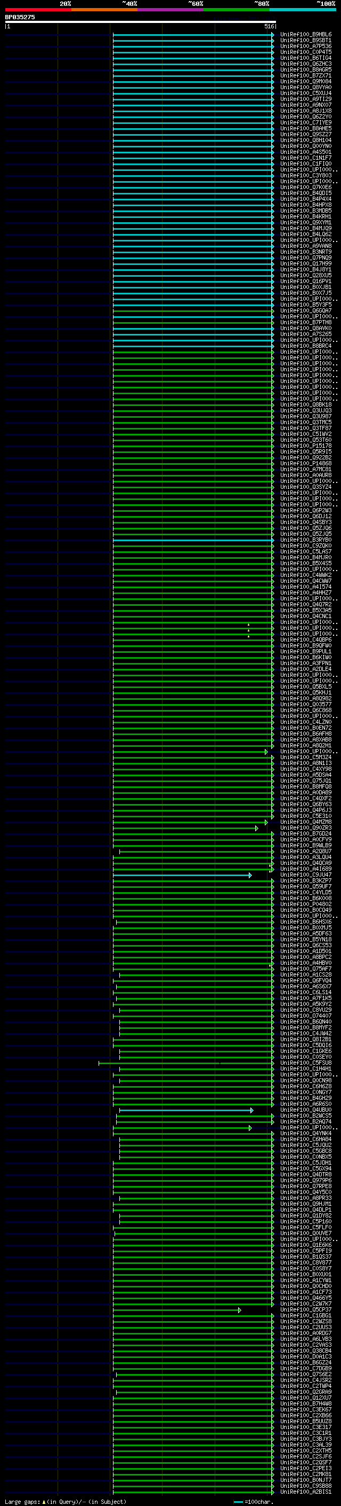Viewport: 341px width, 1506px height.
Task: Select the UniRef100_C7IYE9 label
Action: click(x=306, y=123)
